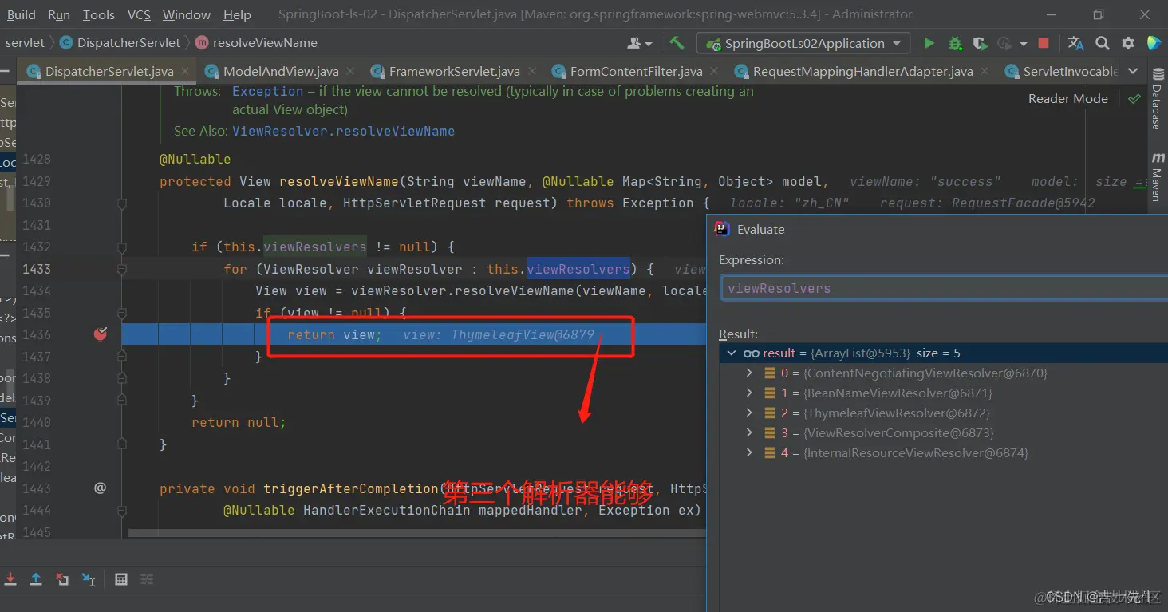The image size is (1168, 612).
Task: Open the translate tool icon
Action: 1075,43
